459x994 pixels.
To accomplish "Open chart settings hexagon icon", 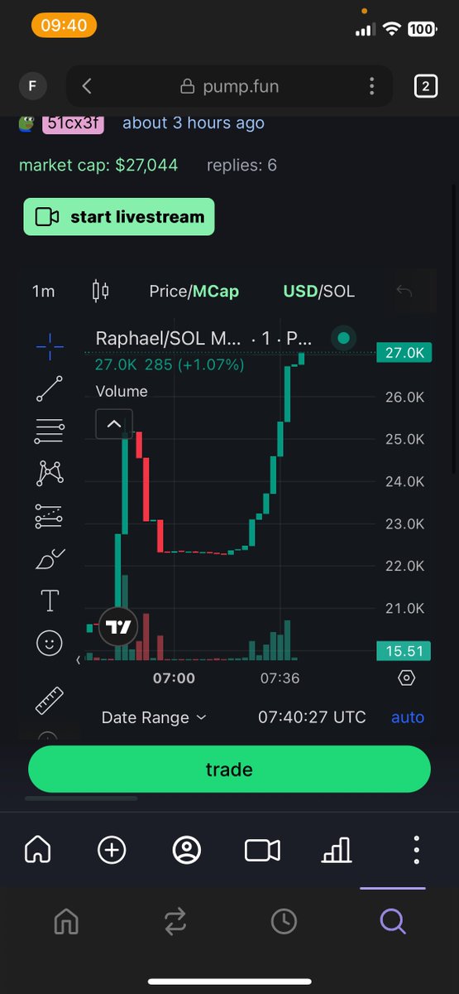I will [x=406, y=678].
